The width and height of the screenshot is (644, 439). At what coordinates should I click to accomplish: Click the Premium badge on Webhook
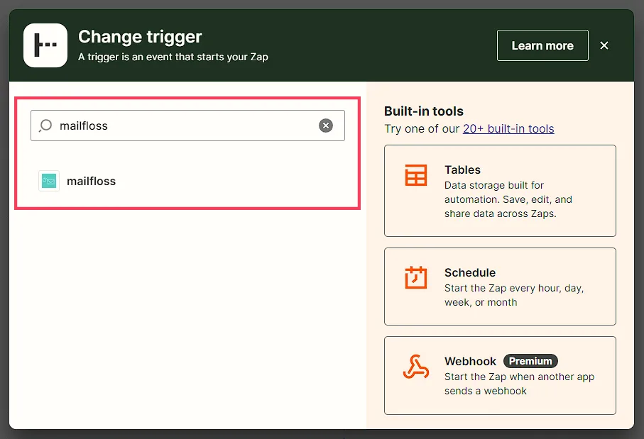[530, 361]
